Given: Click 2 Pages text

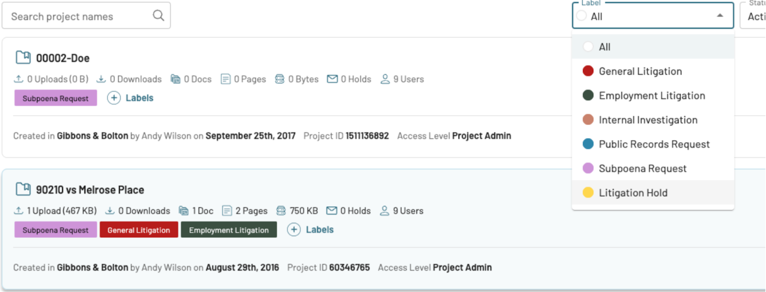Looking at the screenshot, I should coord(251,211).
